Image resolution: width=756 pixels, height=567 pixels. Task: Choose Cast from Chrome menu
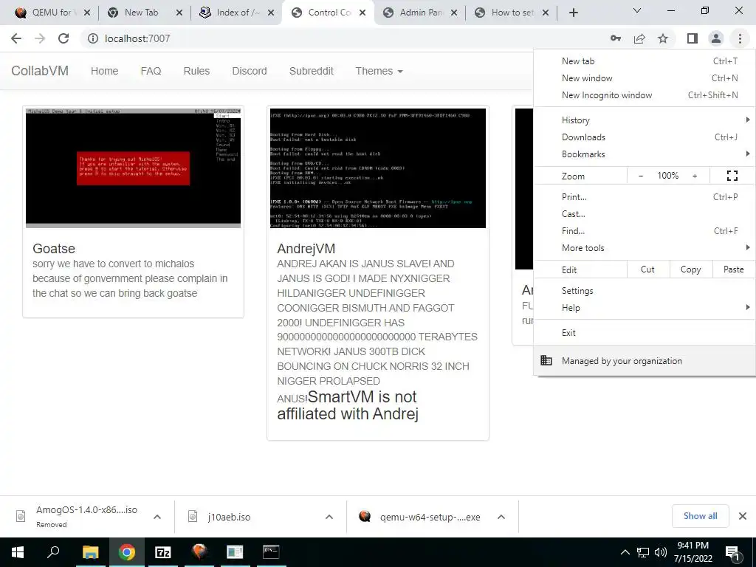point(645,213)
